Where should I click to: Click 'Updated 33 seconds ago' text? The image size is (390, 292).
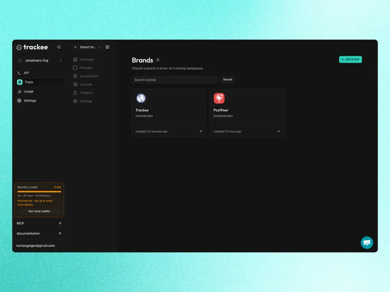(x=151, y=131)
